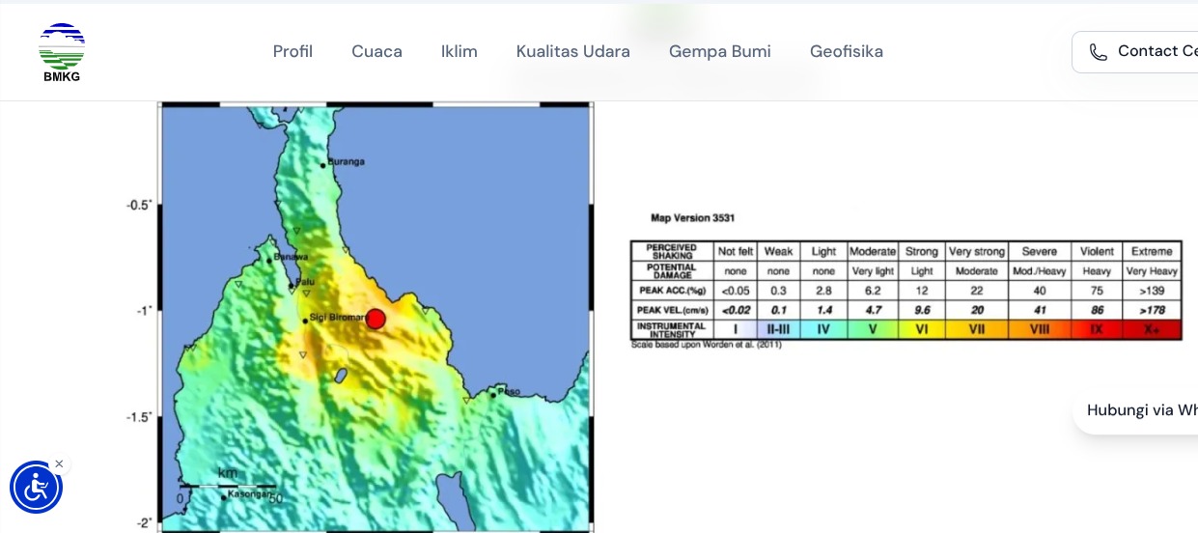
Task: Open the accessibility widget icon
Action: (x=36, y=488)
